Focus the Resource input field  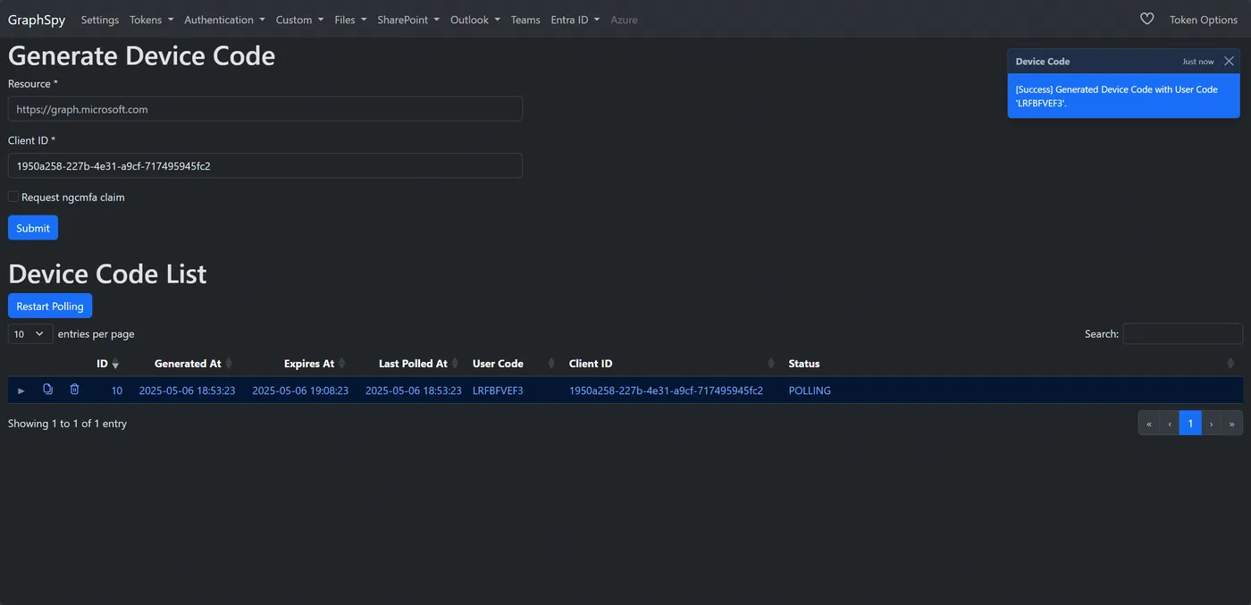265,109
